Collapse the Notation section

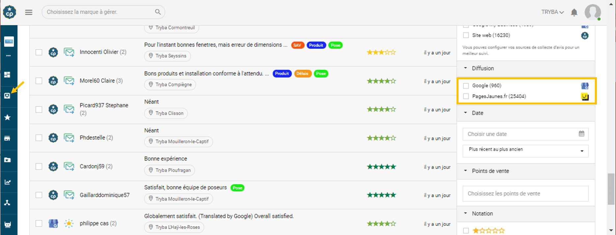(x=465, y=213)
